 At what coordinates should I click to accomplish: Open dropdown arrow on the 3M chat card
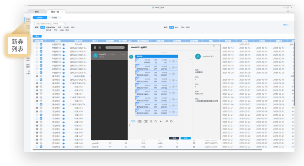tap(176, 74)
